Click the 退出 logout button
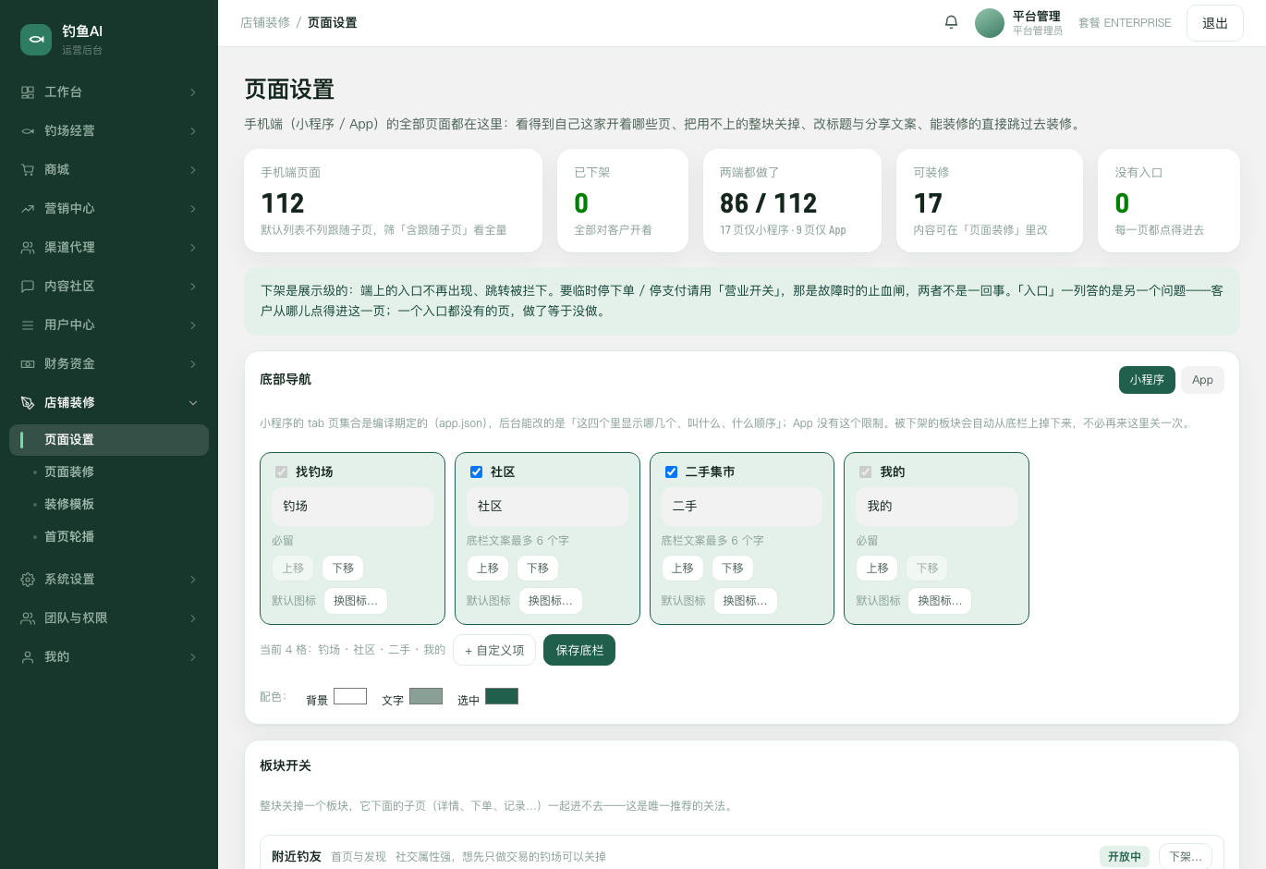Screen dimensions: 1266x869 [1215, 23]
